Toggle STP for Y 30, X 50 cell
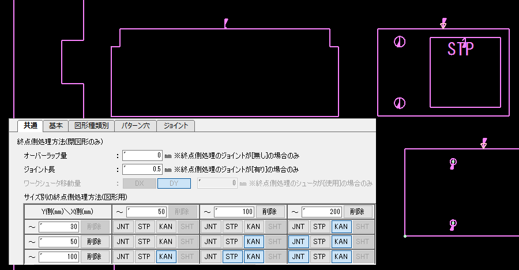 (144, 227)
